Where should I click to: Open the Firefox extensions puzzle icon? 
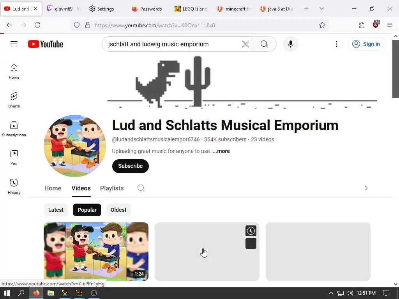tap(362, 25)
